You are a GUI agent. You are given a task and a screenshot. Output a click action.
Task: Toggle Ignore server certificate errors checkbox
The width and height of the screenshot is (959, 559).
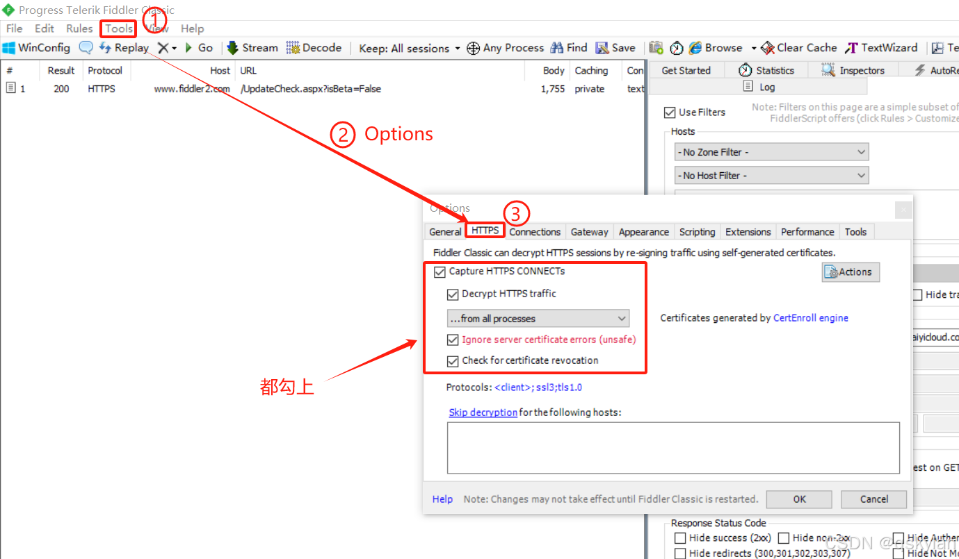[x=453, y=340]
